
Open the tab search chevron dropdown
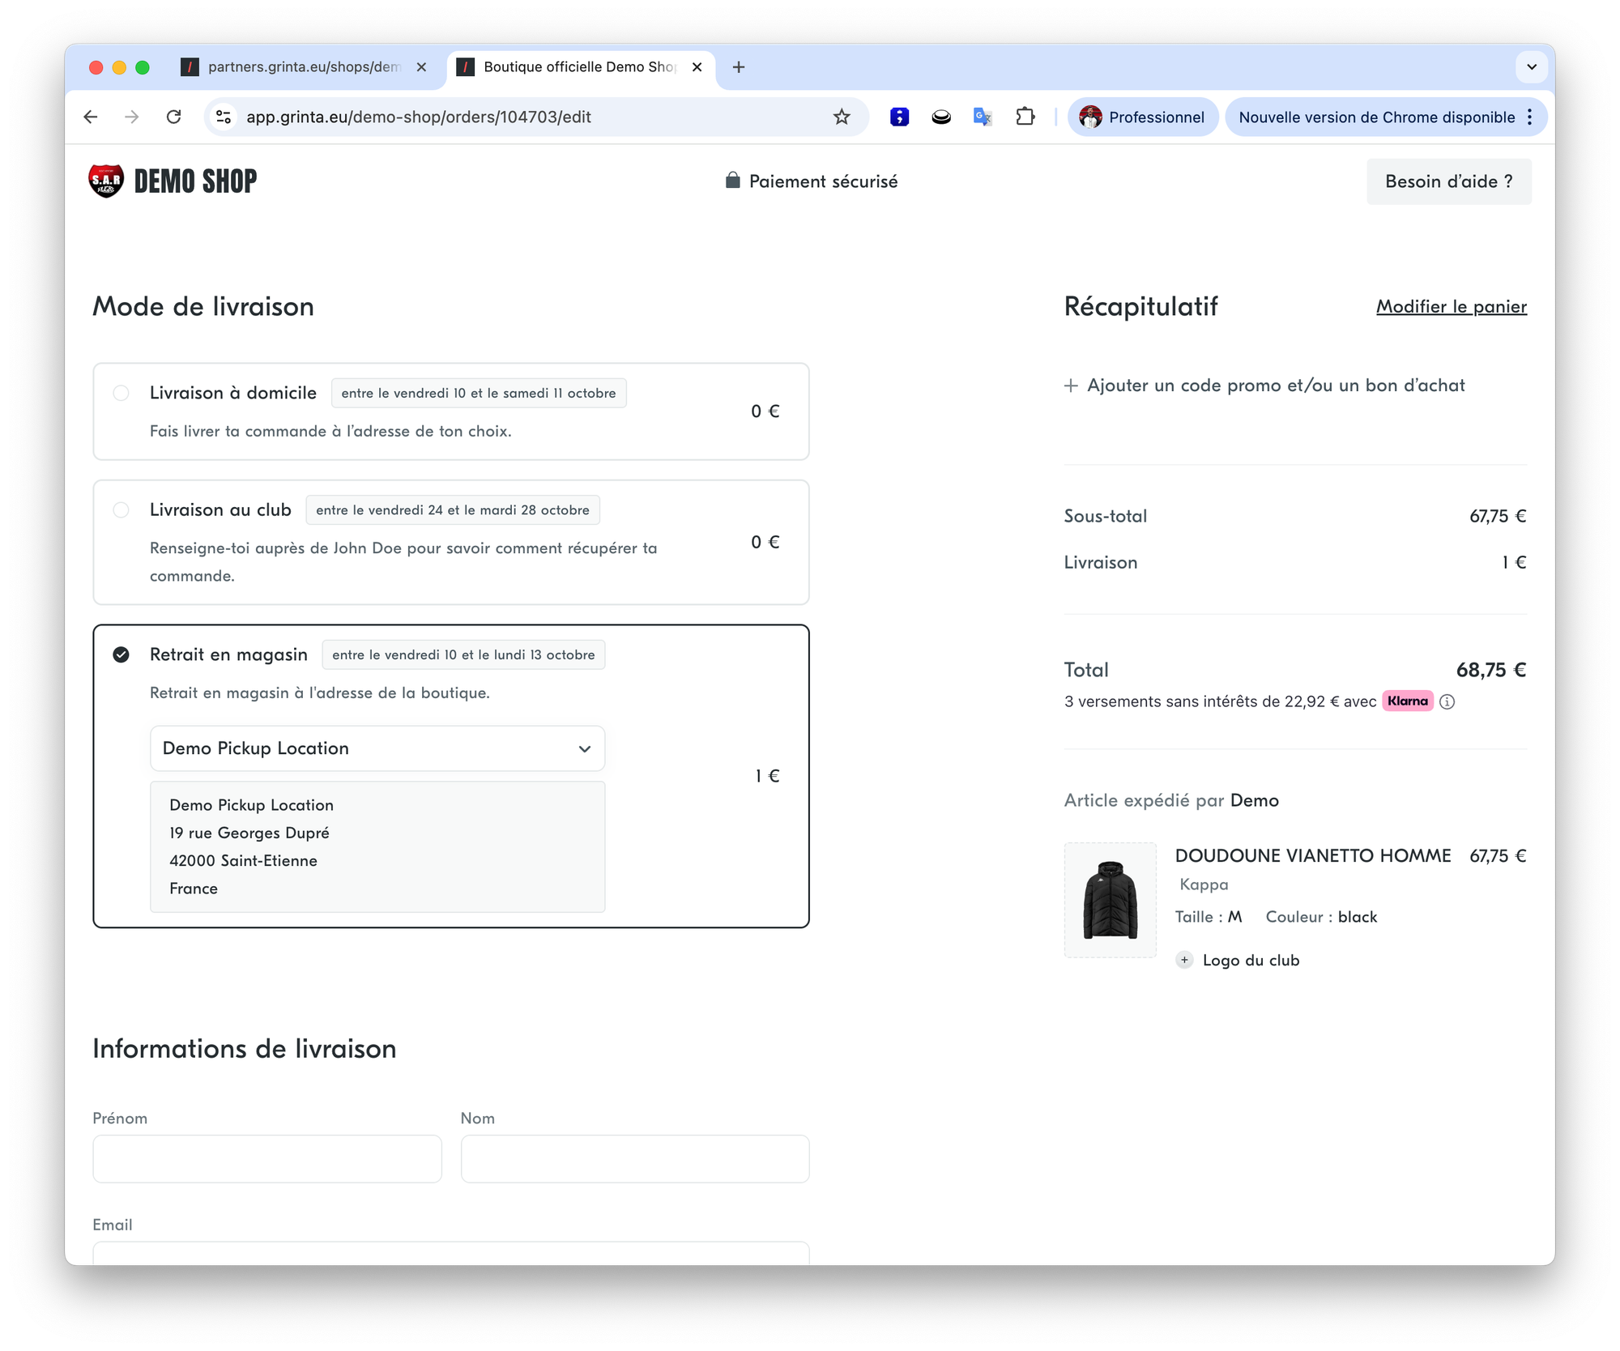1531,67
